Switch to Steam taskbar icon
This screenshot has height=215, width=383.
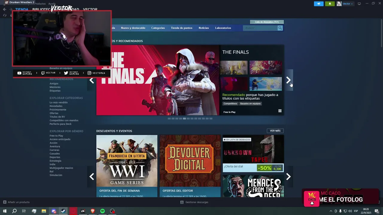tap(63, 211)
